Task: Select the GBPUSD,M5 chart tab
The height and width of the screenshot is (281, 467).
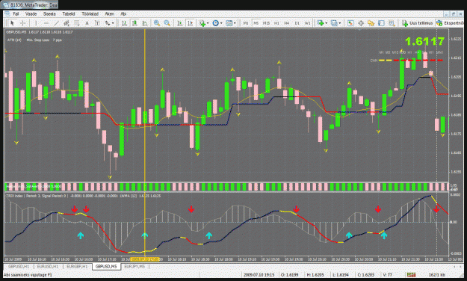Action: pos(106,266)
